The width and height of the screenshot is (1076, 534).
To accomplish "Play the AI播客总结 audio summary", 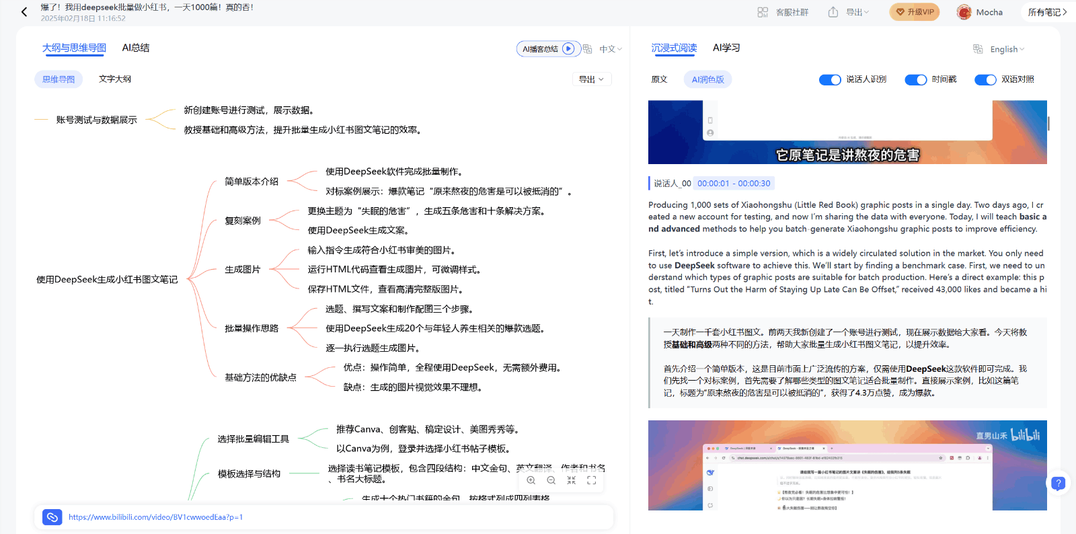I will click(x=568, y=48).
